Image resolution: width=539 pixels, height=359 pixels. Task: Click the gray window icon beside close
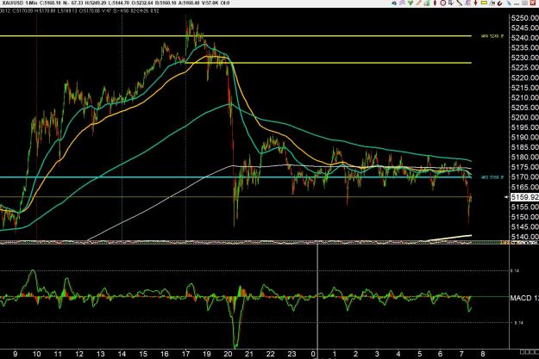click(x=524, y=3)
